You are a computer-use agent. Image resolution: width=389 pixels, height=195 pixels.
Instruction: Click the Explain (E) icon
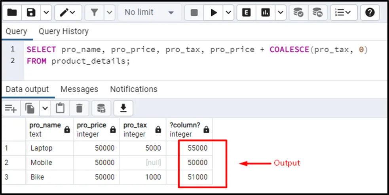pyautogui.click(x=246, y=13)
